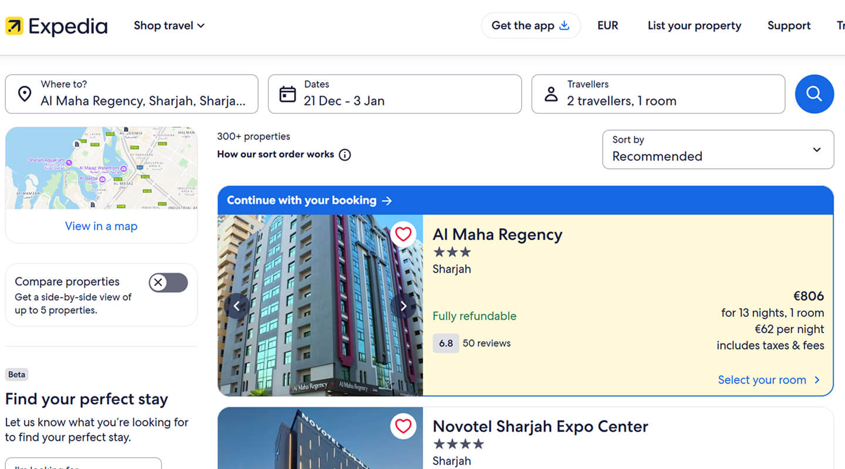The width and height of the screenshot is (845, 469).
Task: Click the Al Maha Regency three-star rating
Action: pyautogui.click(x=452, y=252)
